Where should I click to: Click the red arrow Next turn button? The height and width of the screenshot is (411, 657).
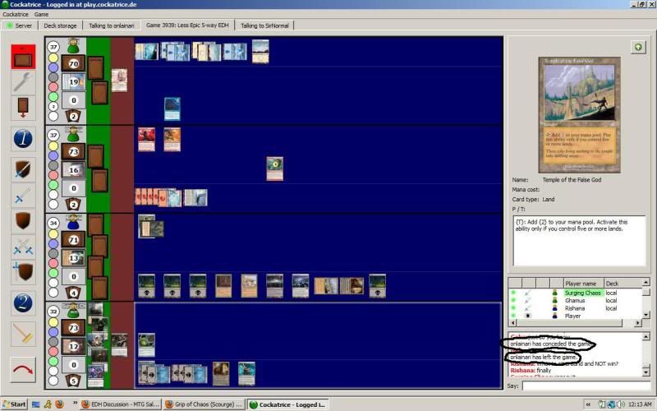pos(23,370)
